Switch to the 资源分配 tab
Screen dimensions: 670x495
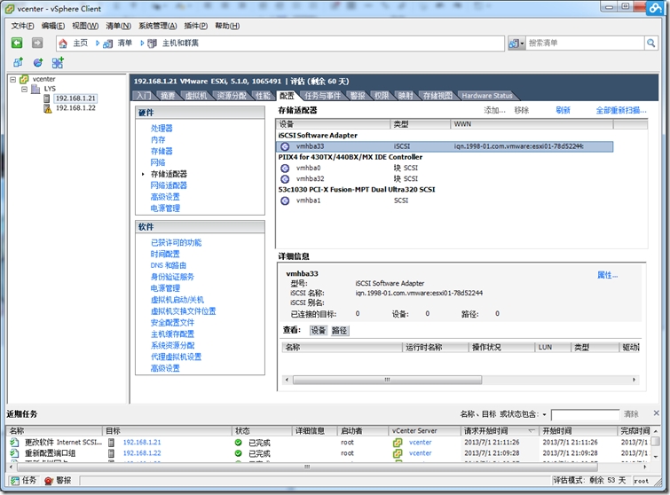pos(232,96)
